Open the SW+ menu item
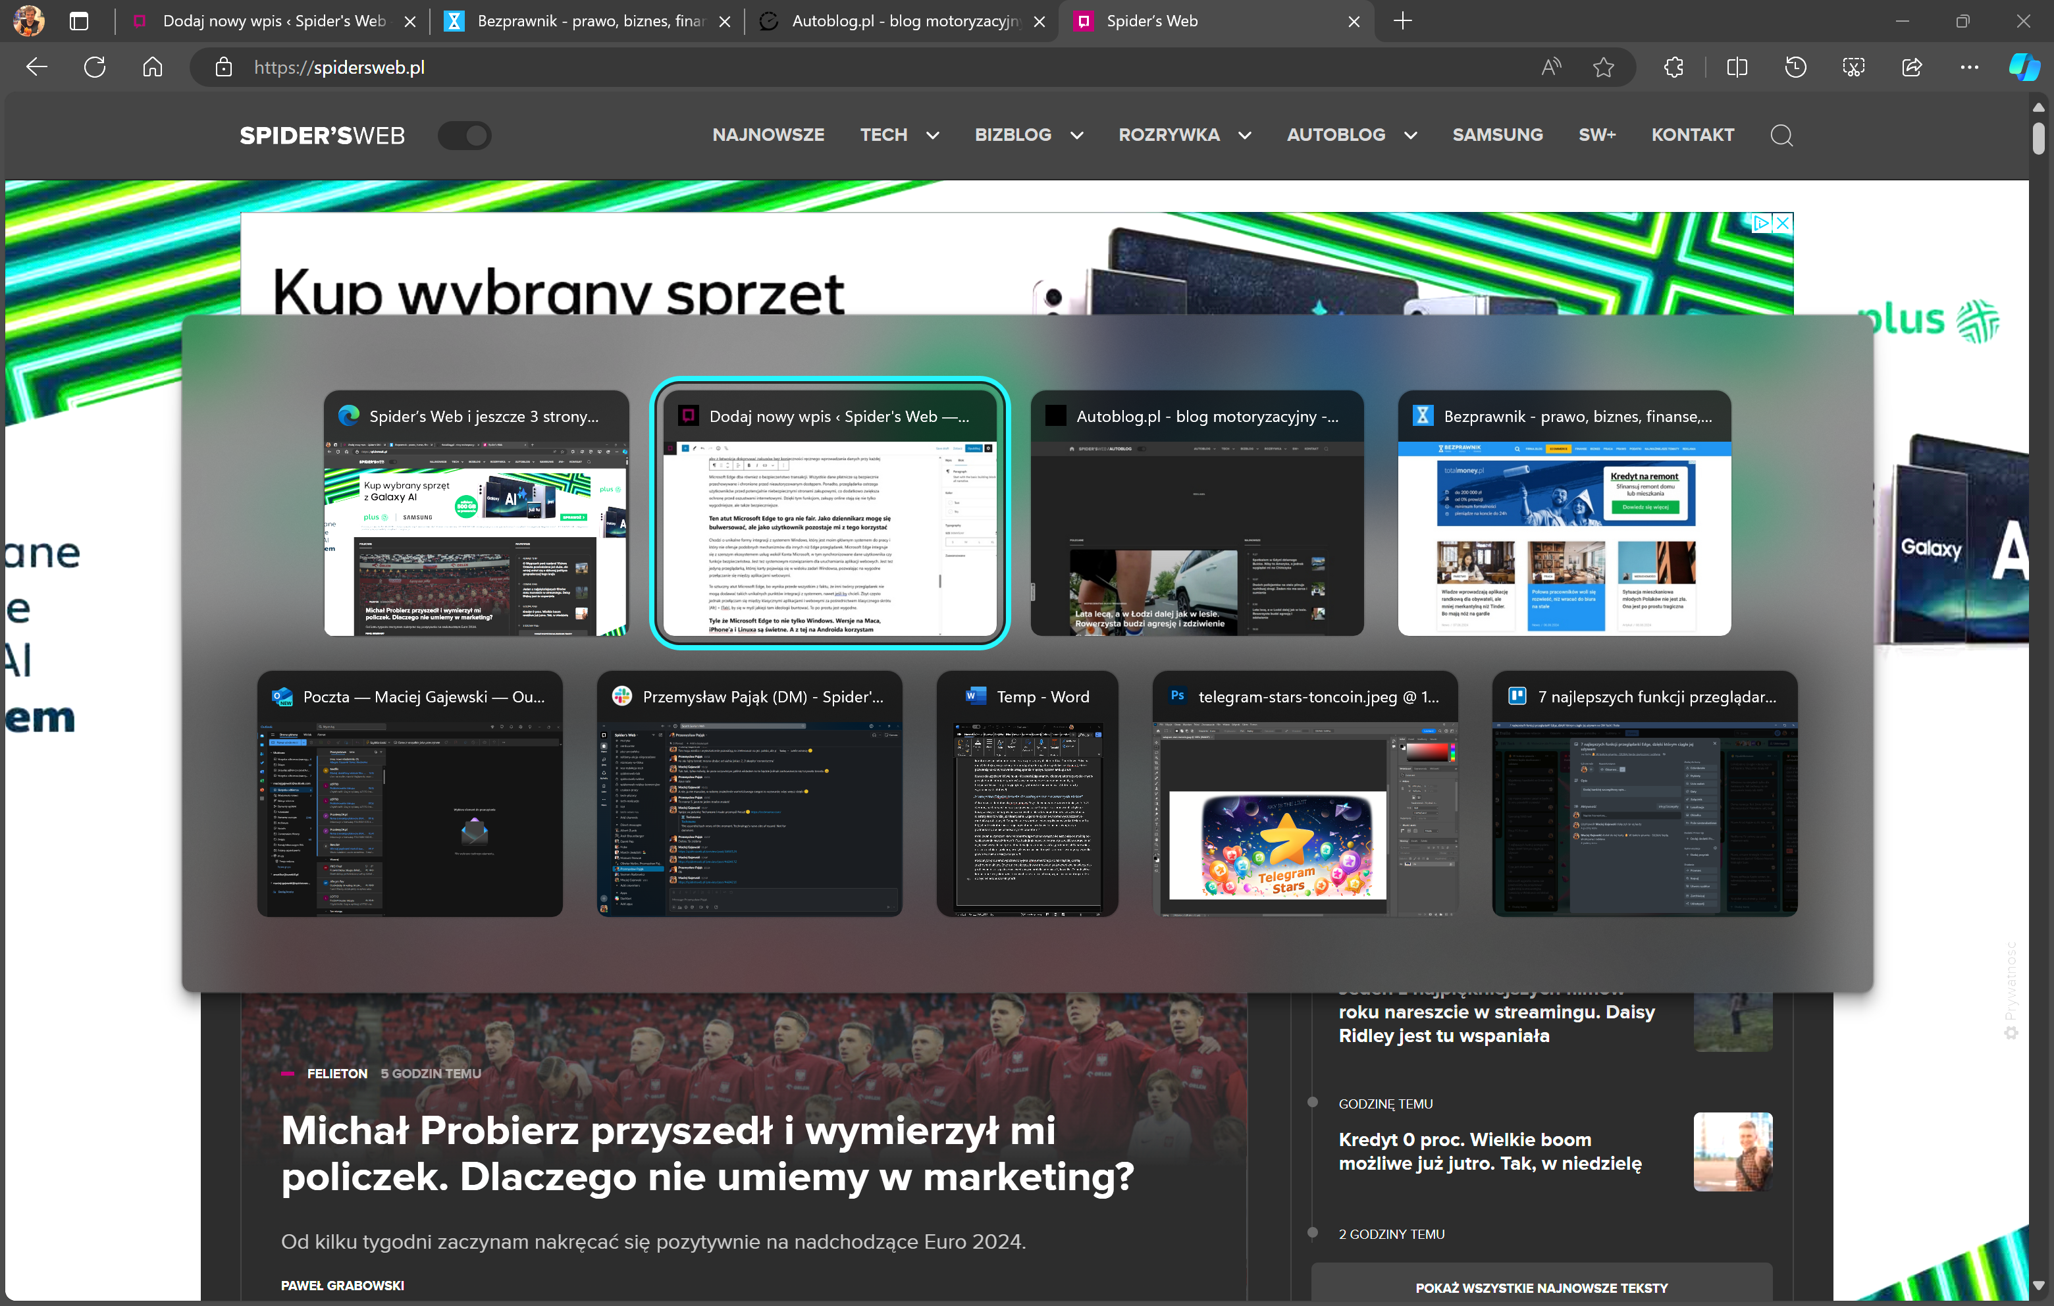 [x=1597, y=135]
